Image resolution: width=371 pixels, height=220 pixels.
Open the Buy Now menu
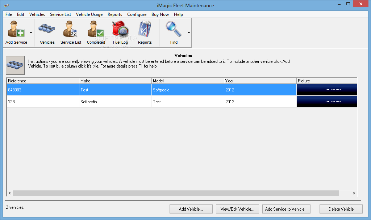click(160, 14)
